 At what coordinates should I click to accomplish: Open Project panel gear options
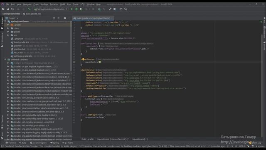tap(65, 18)
